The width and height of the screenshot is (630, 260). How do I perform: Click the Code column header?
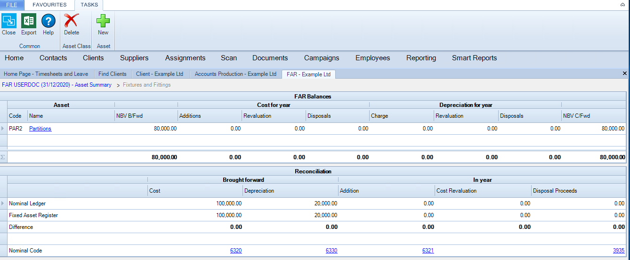tap(17, 115)
